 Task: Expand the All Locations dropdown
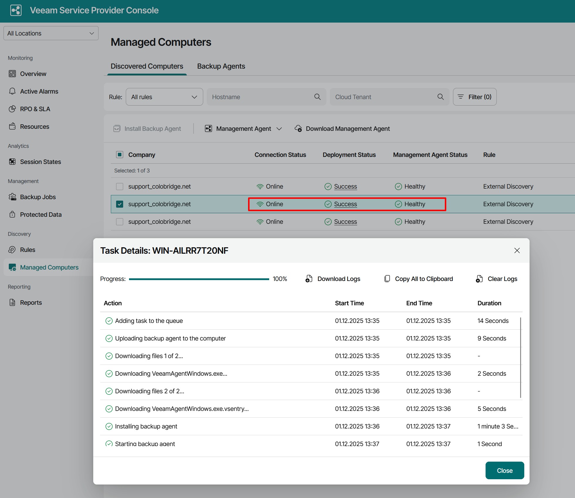[51, 33]
